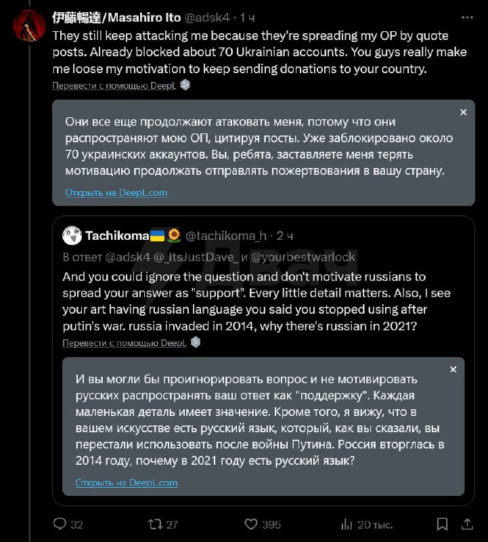488x542 pixels.
Task: Open Masahiro Ito's profile avatar
Action: (x=29, y=26)
